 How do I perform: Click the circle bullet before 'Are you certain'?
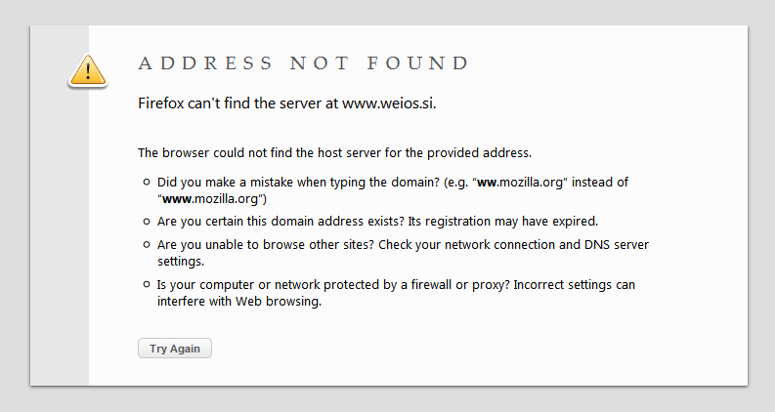pyautogui.click(x=147, y=221)
